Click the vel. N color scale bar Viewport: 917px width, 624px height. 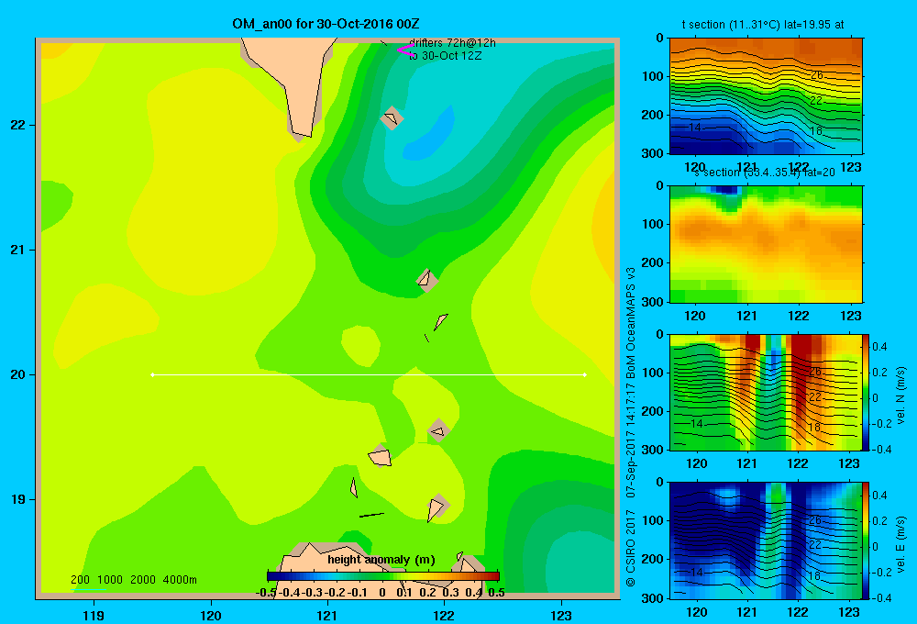[867, 392]
